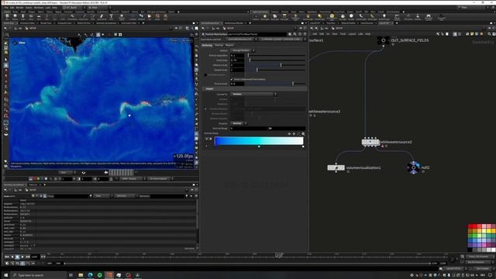Open Windows Start menu
This screenshot has width=496, height=279.
coord(5,275)
